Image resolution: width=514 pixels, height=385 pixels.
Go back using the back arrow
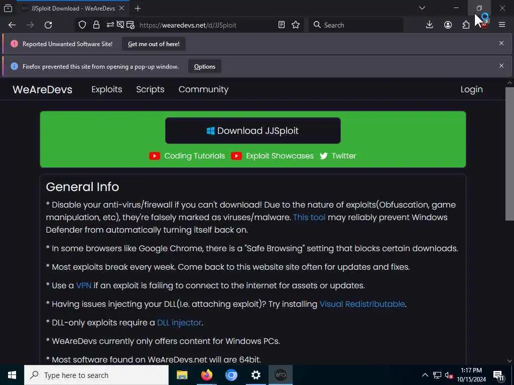(12, 25)
